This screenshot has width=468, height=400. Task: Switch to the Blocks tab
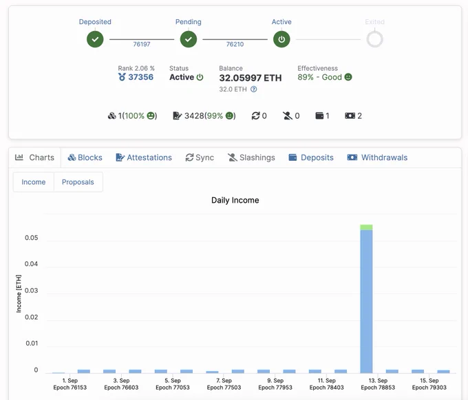click(x=85, y=157)
